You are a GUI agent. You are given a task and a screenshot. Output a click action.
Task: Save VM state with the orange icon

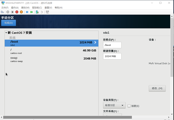[21, 12]
